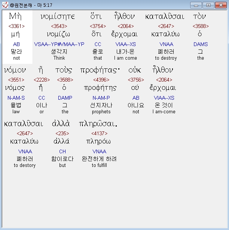Screen dimensions: 229x230
Task: Click the Korean gloss 선지자나
Action: coord(101,105)
